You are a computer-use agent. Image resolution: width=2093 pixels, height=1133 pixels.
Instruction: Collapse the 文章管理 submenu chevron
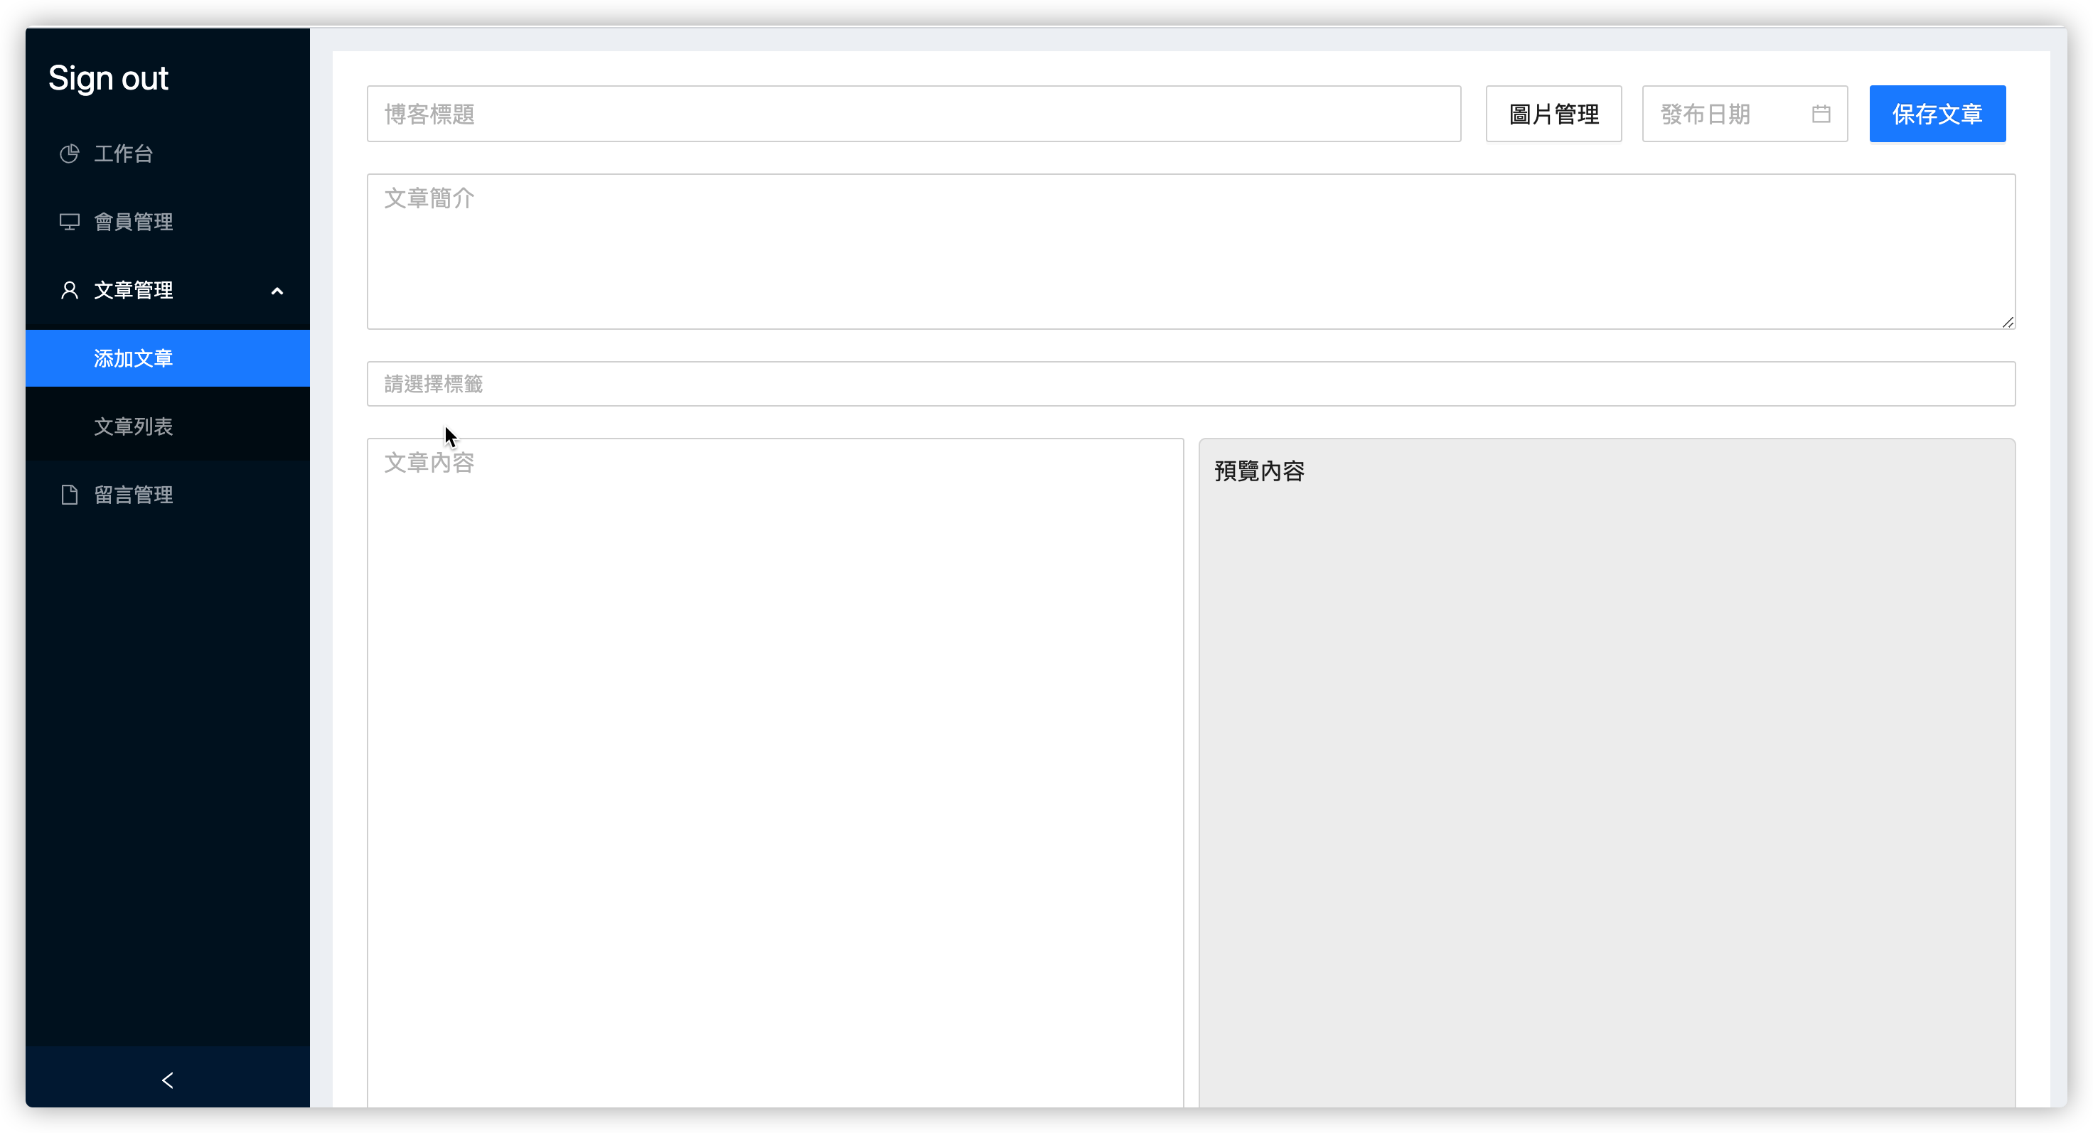[277, 291]
